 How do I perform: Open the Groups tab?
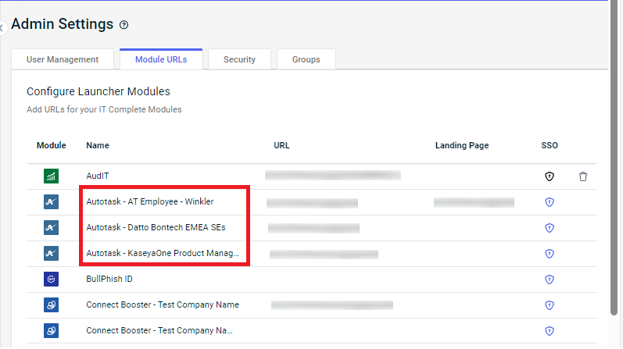pos(306,59)
